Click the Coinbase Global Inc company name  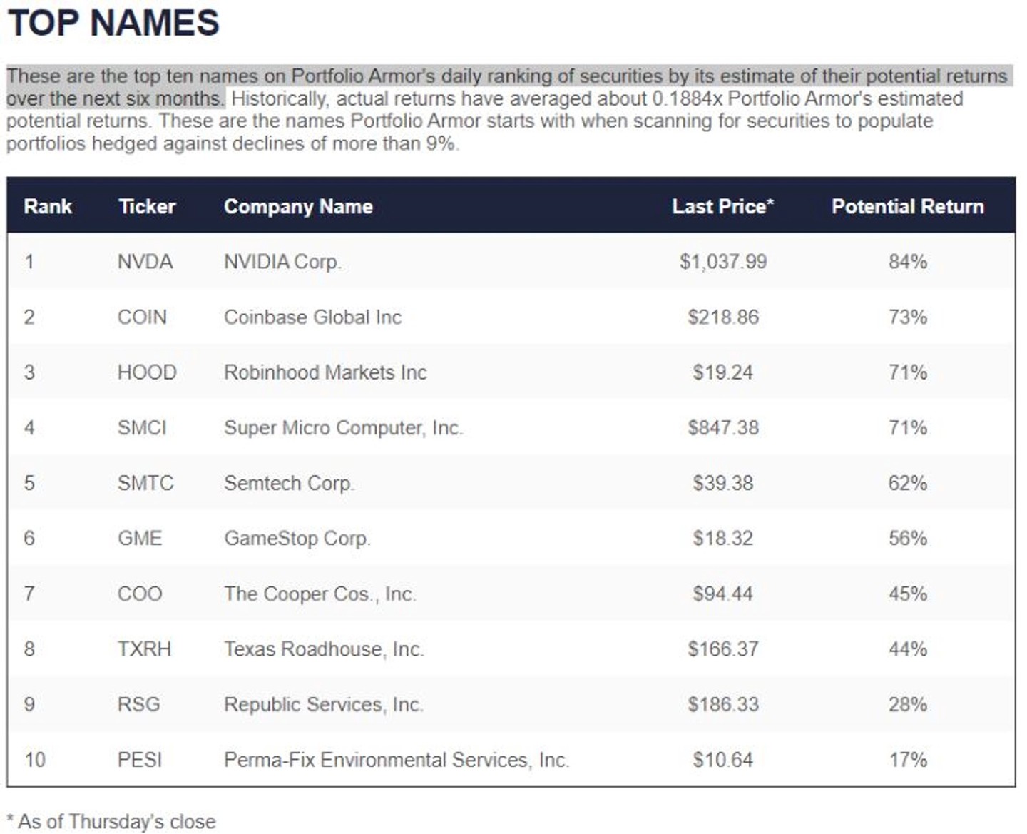pyautogui.click(x=312, y=317)
